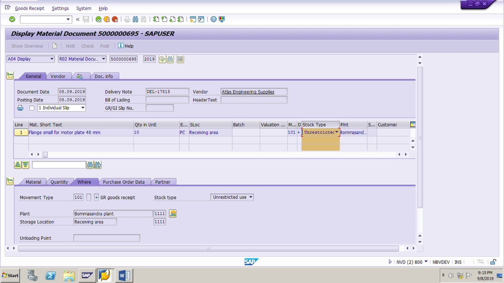This screenshot has width=504, height=283.
Task: Toggle the print checkbox beside Individual Slip
Action: click(32, 108)
